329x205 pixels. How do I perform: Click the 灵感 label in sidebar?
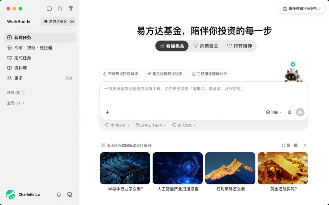[69, 78]
